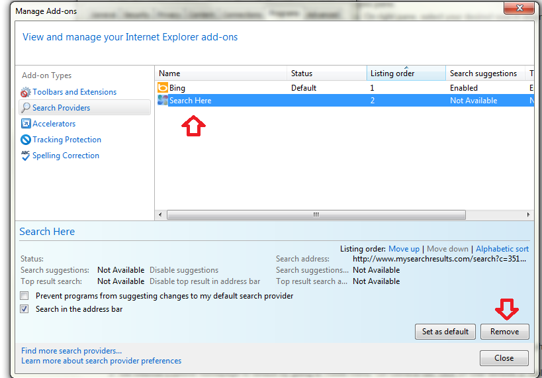Screen dimensions: 542x378
Task: Sort list by Name column header
Action: coord(221,73)
